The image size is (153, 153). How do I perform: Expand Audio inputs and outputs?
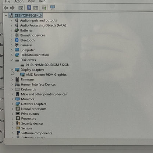(11, 21)
